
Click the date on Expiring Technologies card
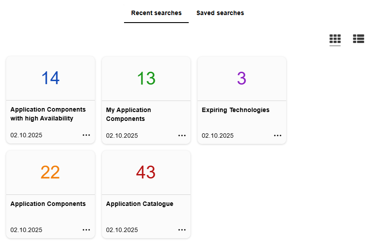pos(218,136)
